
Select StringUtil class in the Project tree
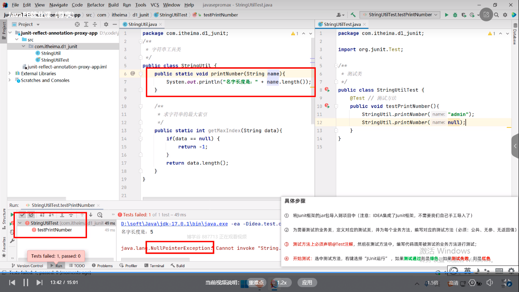click(x=51, y=53)
